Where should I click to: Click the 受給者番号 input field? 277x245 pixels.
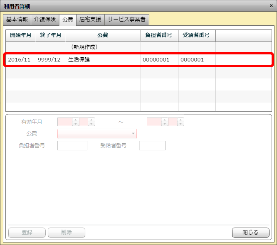(152, 145)
